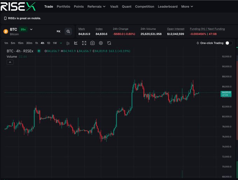Click the Index price value 84,830.6
The height and width of the screenshot is (180, 238).
pyautogui.click(x=101, y=34)
